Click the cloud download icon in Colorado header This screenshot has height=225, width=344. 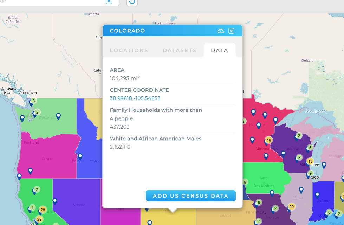[x=220, y=31]
